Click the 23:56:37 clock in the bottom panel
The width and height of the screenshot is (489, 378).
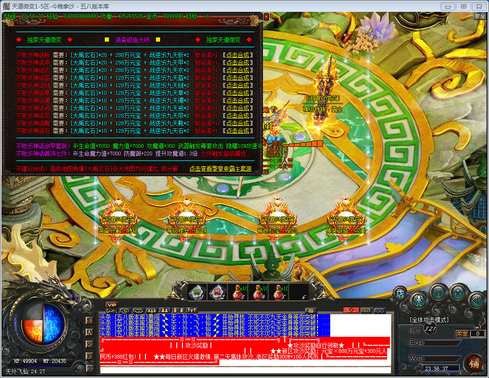pos(436,369)
